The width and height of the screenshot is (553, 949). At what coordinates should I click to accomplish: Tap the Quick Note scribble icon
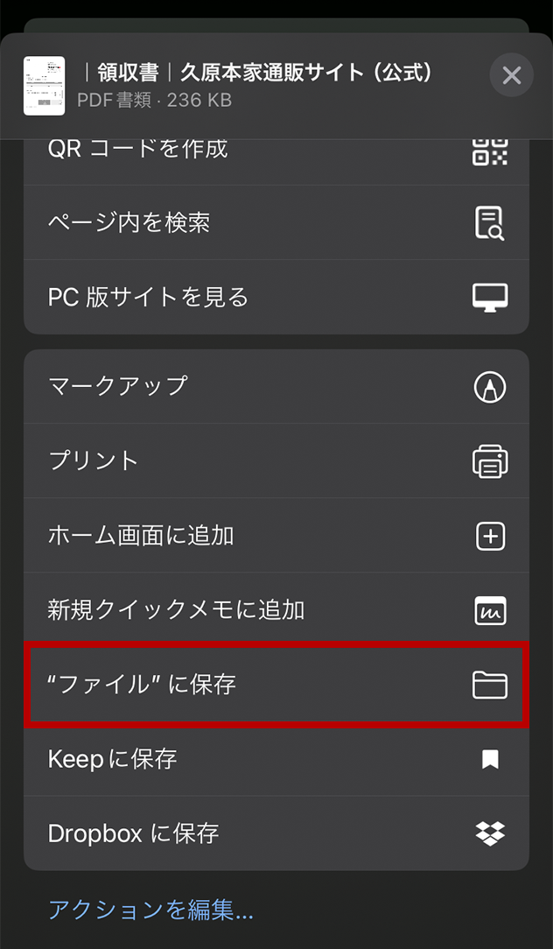[490, 611]
